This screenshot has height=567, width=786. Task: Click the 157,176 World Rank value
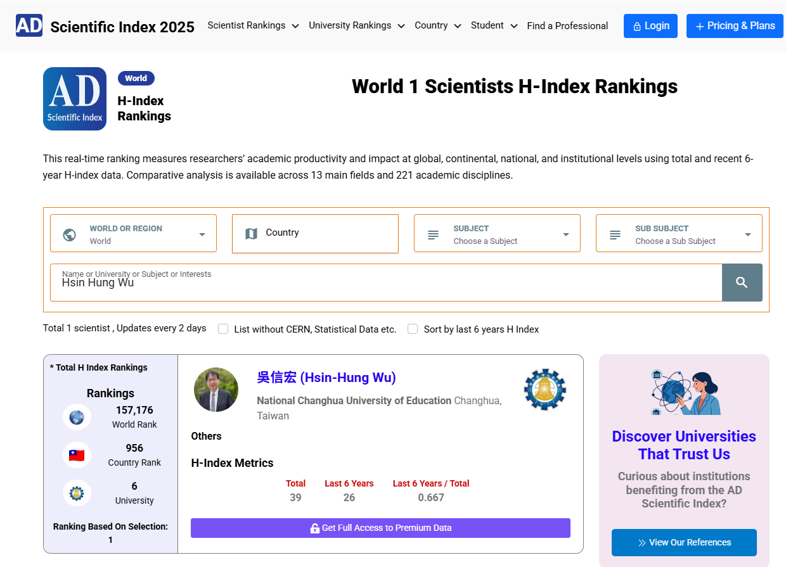pyautogui.click(x=134, y=410)
